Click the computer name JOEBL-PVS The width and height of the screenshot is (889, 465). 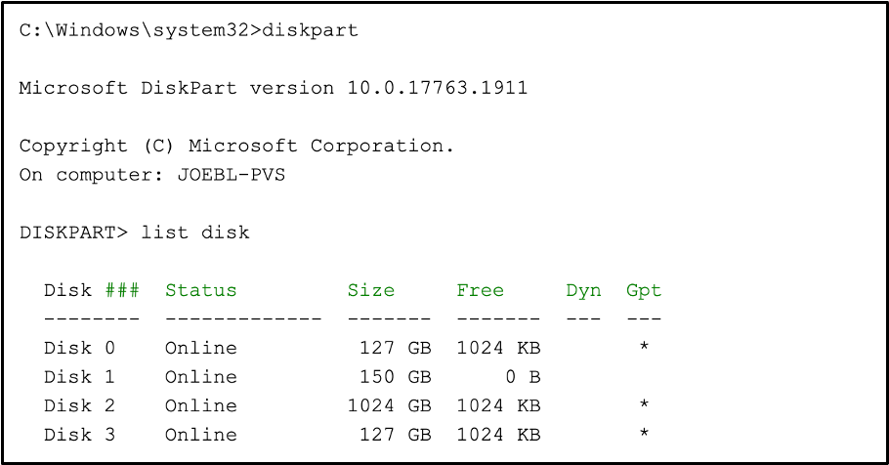pos(231,176)
